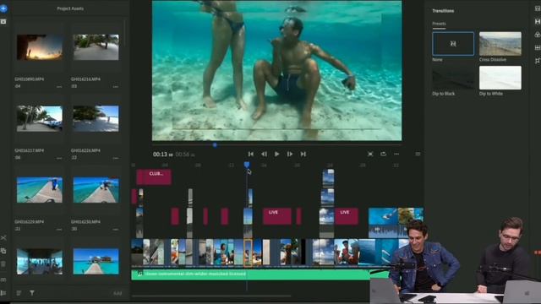Image resolution: width=541 pixels, height=304 pixels.
Task: Open the options menu for GH016217.MP4
Action: click(x=59, y=158)
